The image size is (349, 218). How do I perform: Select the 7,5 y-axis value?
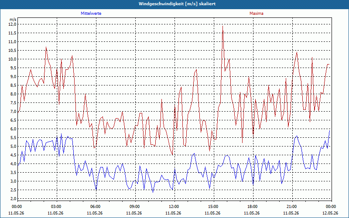(13, 103)
